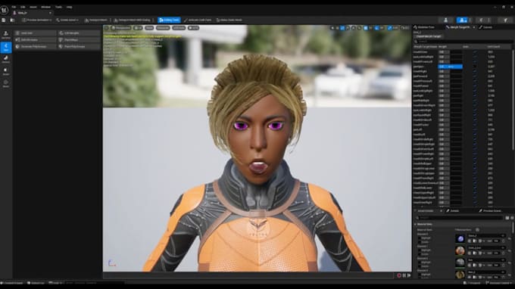Open the Help menu
The image size is (515, 289).
point(70,7)
